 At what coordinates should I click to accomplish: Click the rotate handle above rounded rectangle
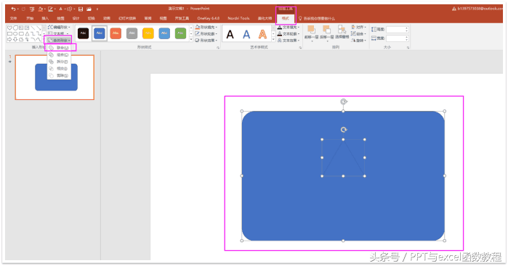tap(344, 101)
